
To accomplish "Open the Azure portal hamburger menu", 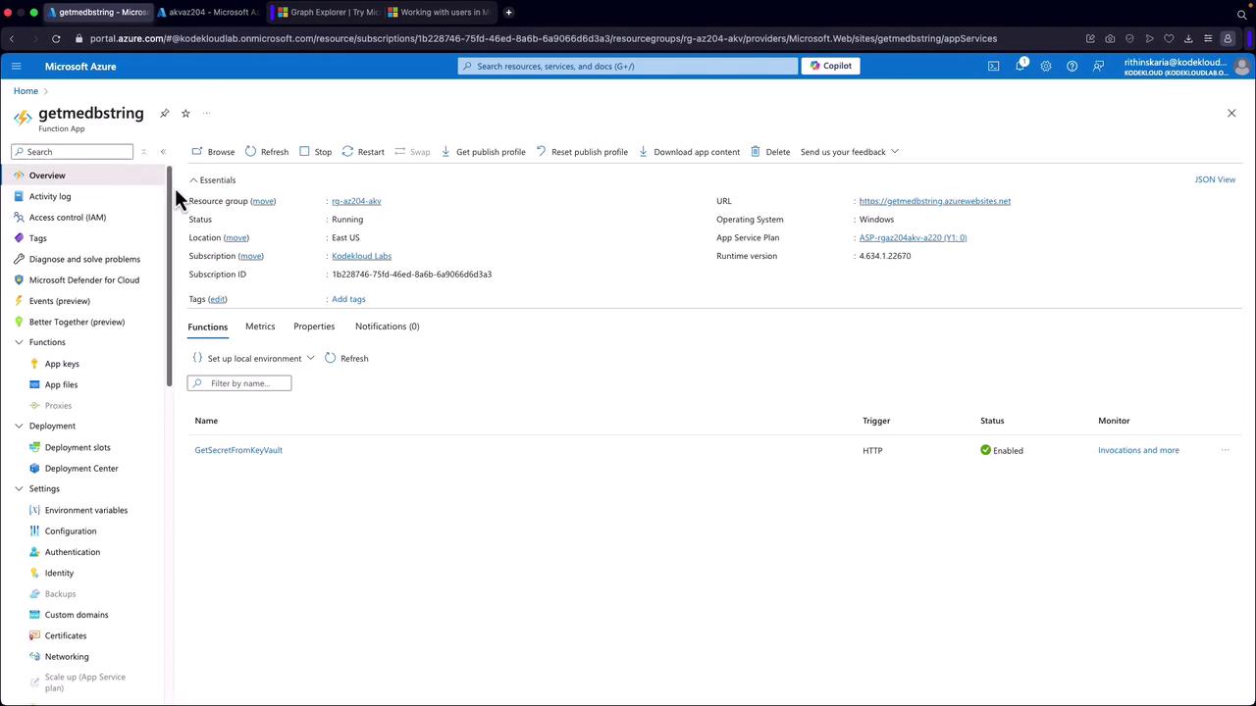I will pyautogui.click(x=16, y=67).
